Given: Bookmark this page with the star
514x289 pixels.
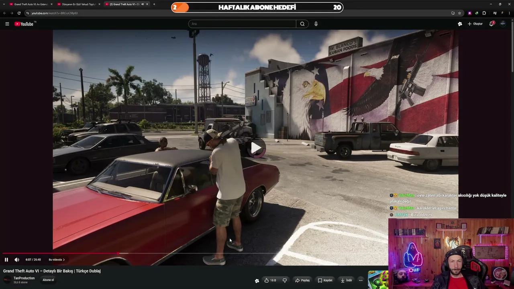Looking at the screenshot, I should (x=459, y=13).
